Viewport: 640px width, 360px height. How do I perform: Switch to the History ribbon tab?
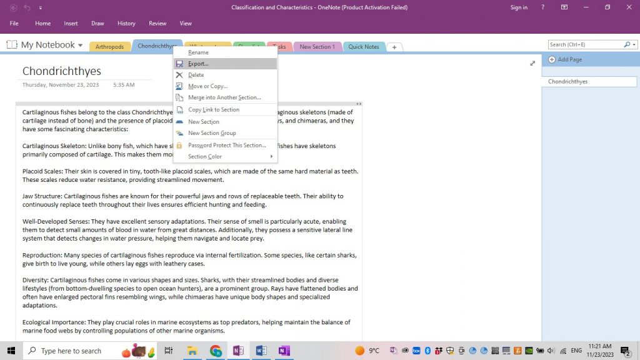tap(126, 23)
